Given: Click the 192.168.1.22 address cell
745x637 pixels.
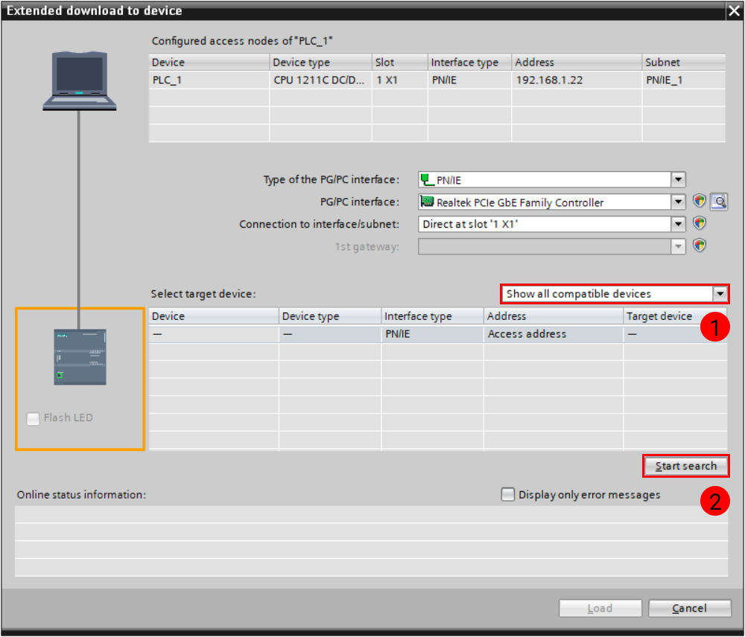Looking at the screenshot, I should 577,80.
